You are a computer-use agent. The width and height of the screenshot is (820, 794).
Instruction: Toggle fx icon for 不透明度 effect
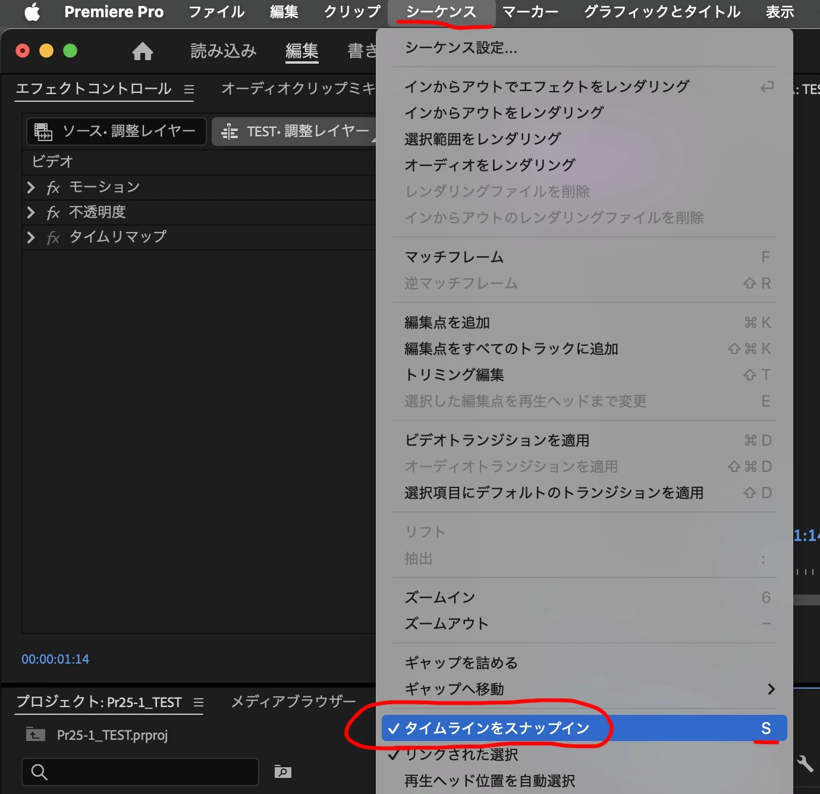(x=53, y=212)
